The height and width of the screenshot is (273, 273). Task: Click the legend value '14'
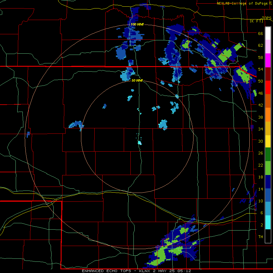point(261,189)
